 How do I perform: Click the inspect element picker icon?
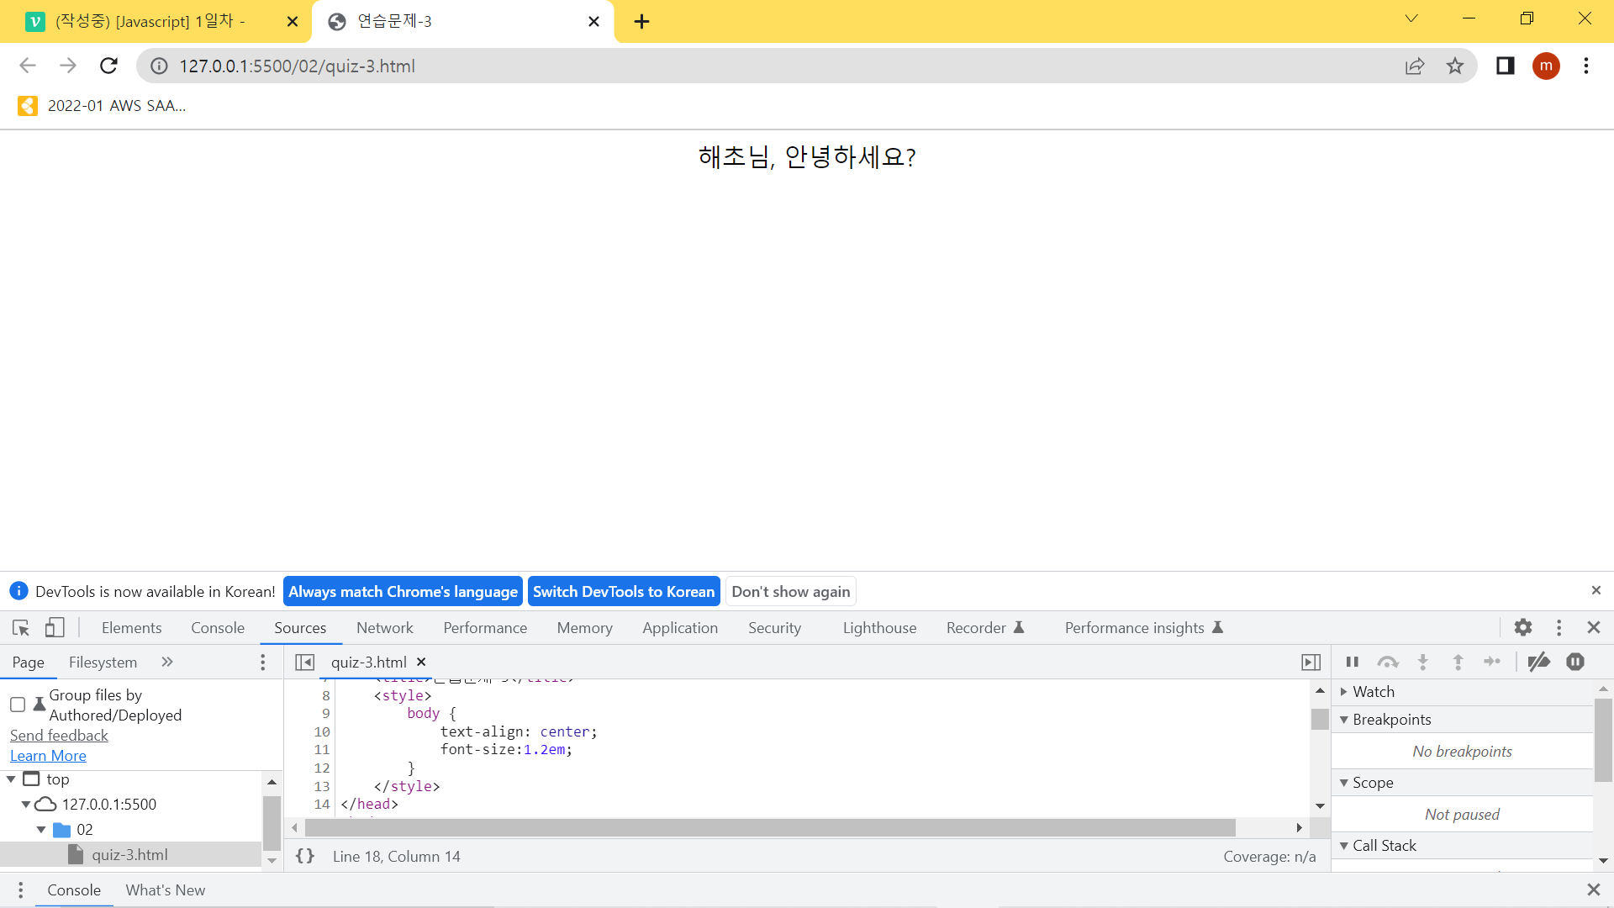[x=21, y=628]
